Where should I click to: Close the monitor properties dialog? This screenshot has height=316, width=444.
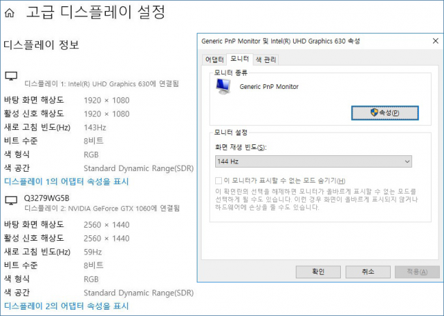(431, 42)
